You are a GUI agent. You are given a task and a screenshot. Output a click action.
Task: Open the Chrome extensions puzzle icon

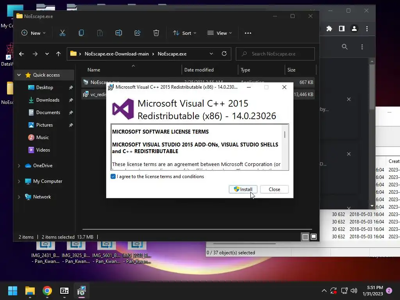point(329,29)
